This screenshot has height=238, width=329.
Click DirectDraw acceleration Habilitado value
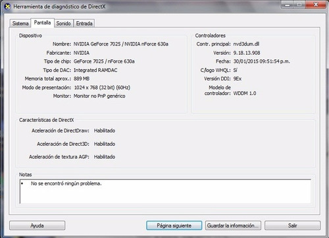105,131
